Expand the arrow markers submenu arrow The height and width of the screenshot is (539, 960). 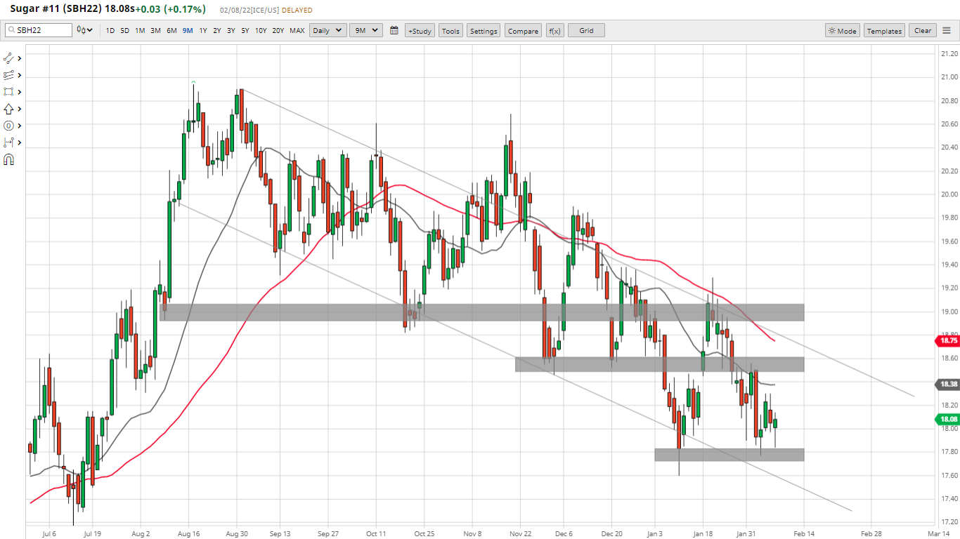(20, 109)
